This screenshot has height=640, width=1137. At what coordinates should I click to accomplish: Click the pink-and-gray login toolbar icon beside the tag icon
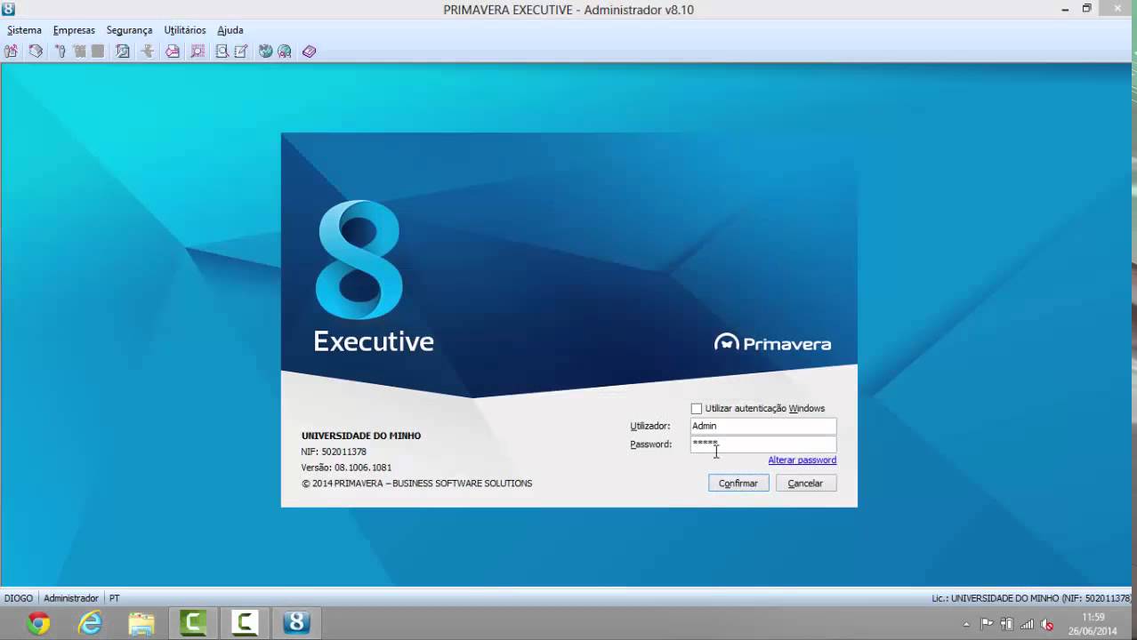[x=11, y=52]
